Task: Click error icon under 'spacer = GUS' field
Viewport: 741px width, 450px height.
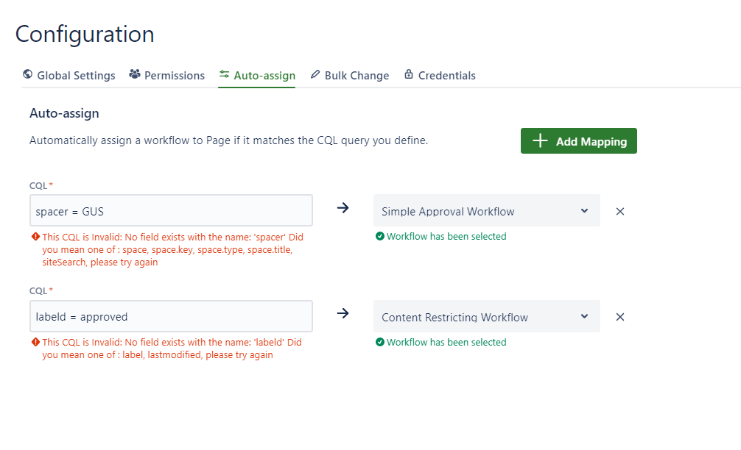Action: click(x=35, y=237)
